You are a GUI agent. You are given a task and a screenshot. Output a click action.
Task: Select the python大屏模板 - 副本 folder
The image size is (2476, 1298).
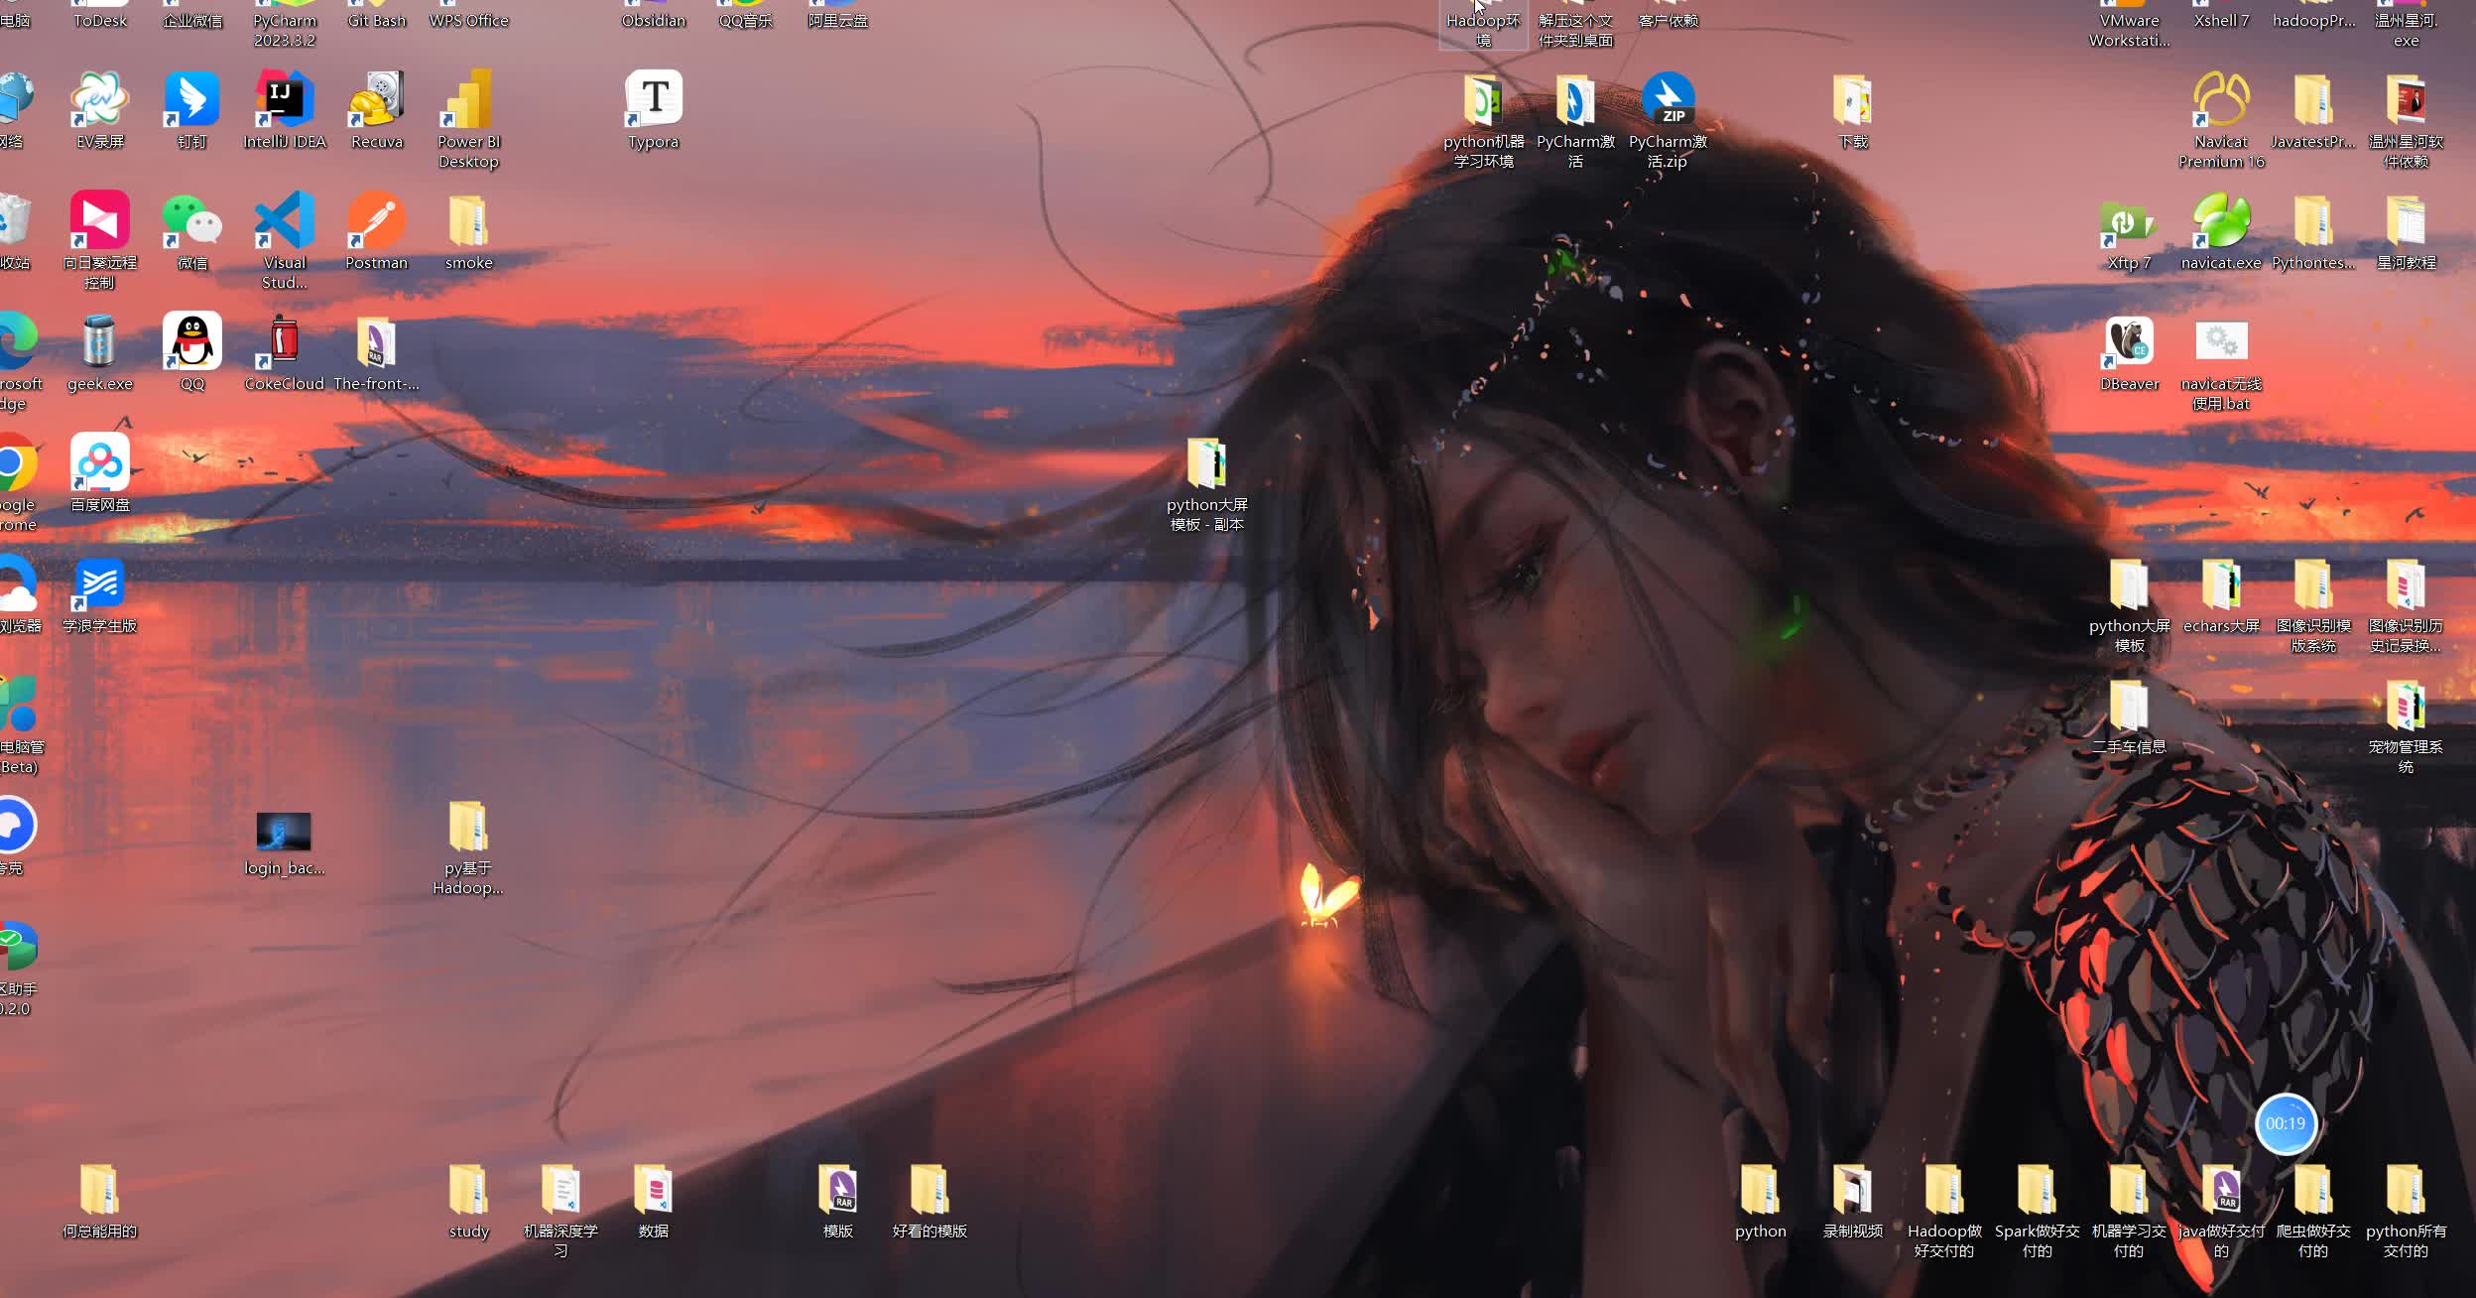tap(1206, 463)
